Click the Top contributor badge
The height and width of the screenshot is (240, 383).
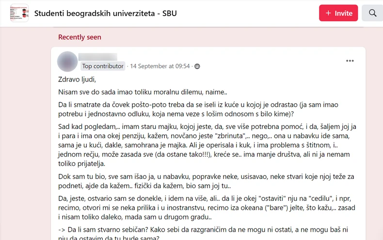coord(103,66)
